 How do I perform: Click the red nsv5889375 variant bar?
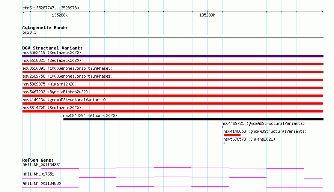click(173, 88)
